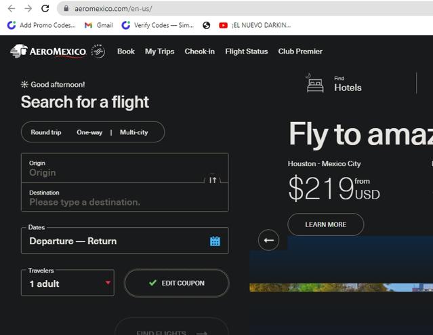Click the Good afternoon! greeting text
Screen dimensions: 433x335
click(58, 85)
